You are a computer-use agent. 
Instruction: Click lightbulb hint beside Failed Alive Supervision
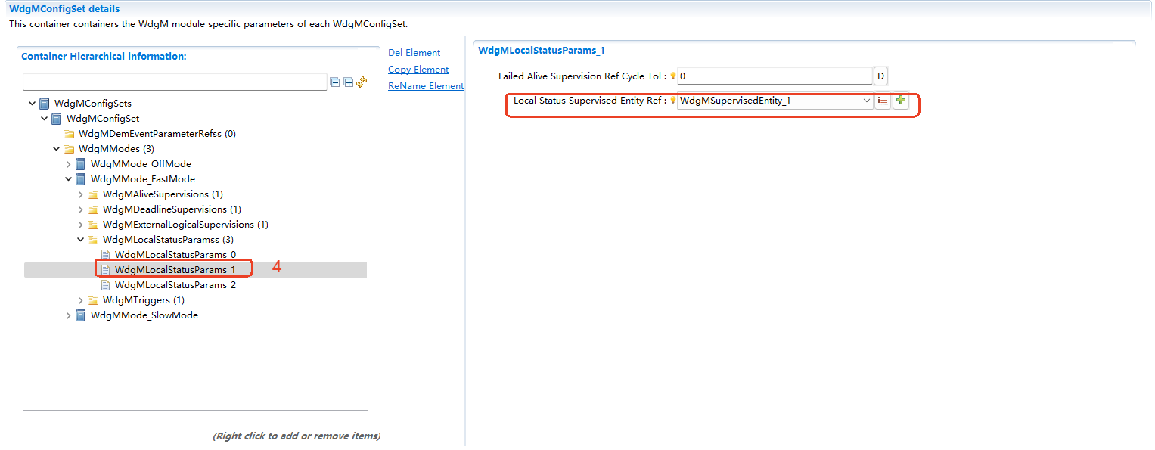pyautogui.click(x=672, y=76)
